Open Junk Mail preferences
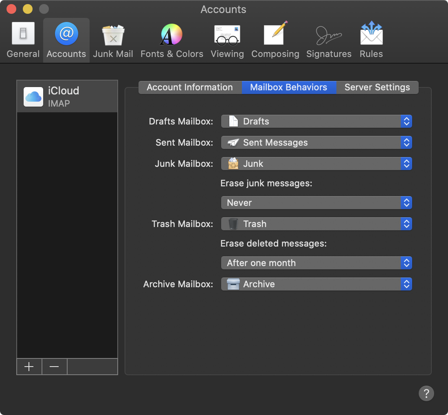 click(x=113, y=40)
